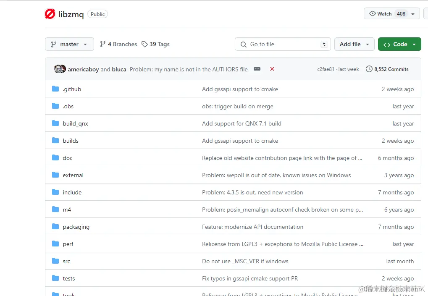428x296 pixels.
Task: Click 'last month' timestamp on src row
Action: [400, 261]
